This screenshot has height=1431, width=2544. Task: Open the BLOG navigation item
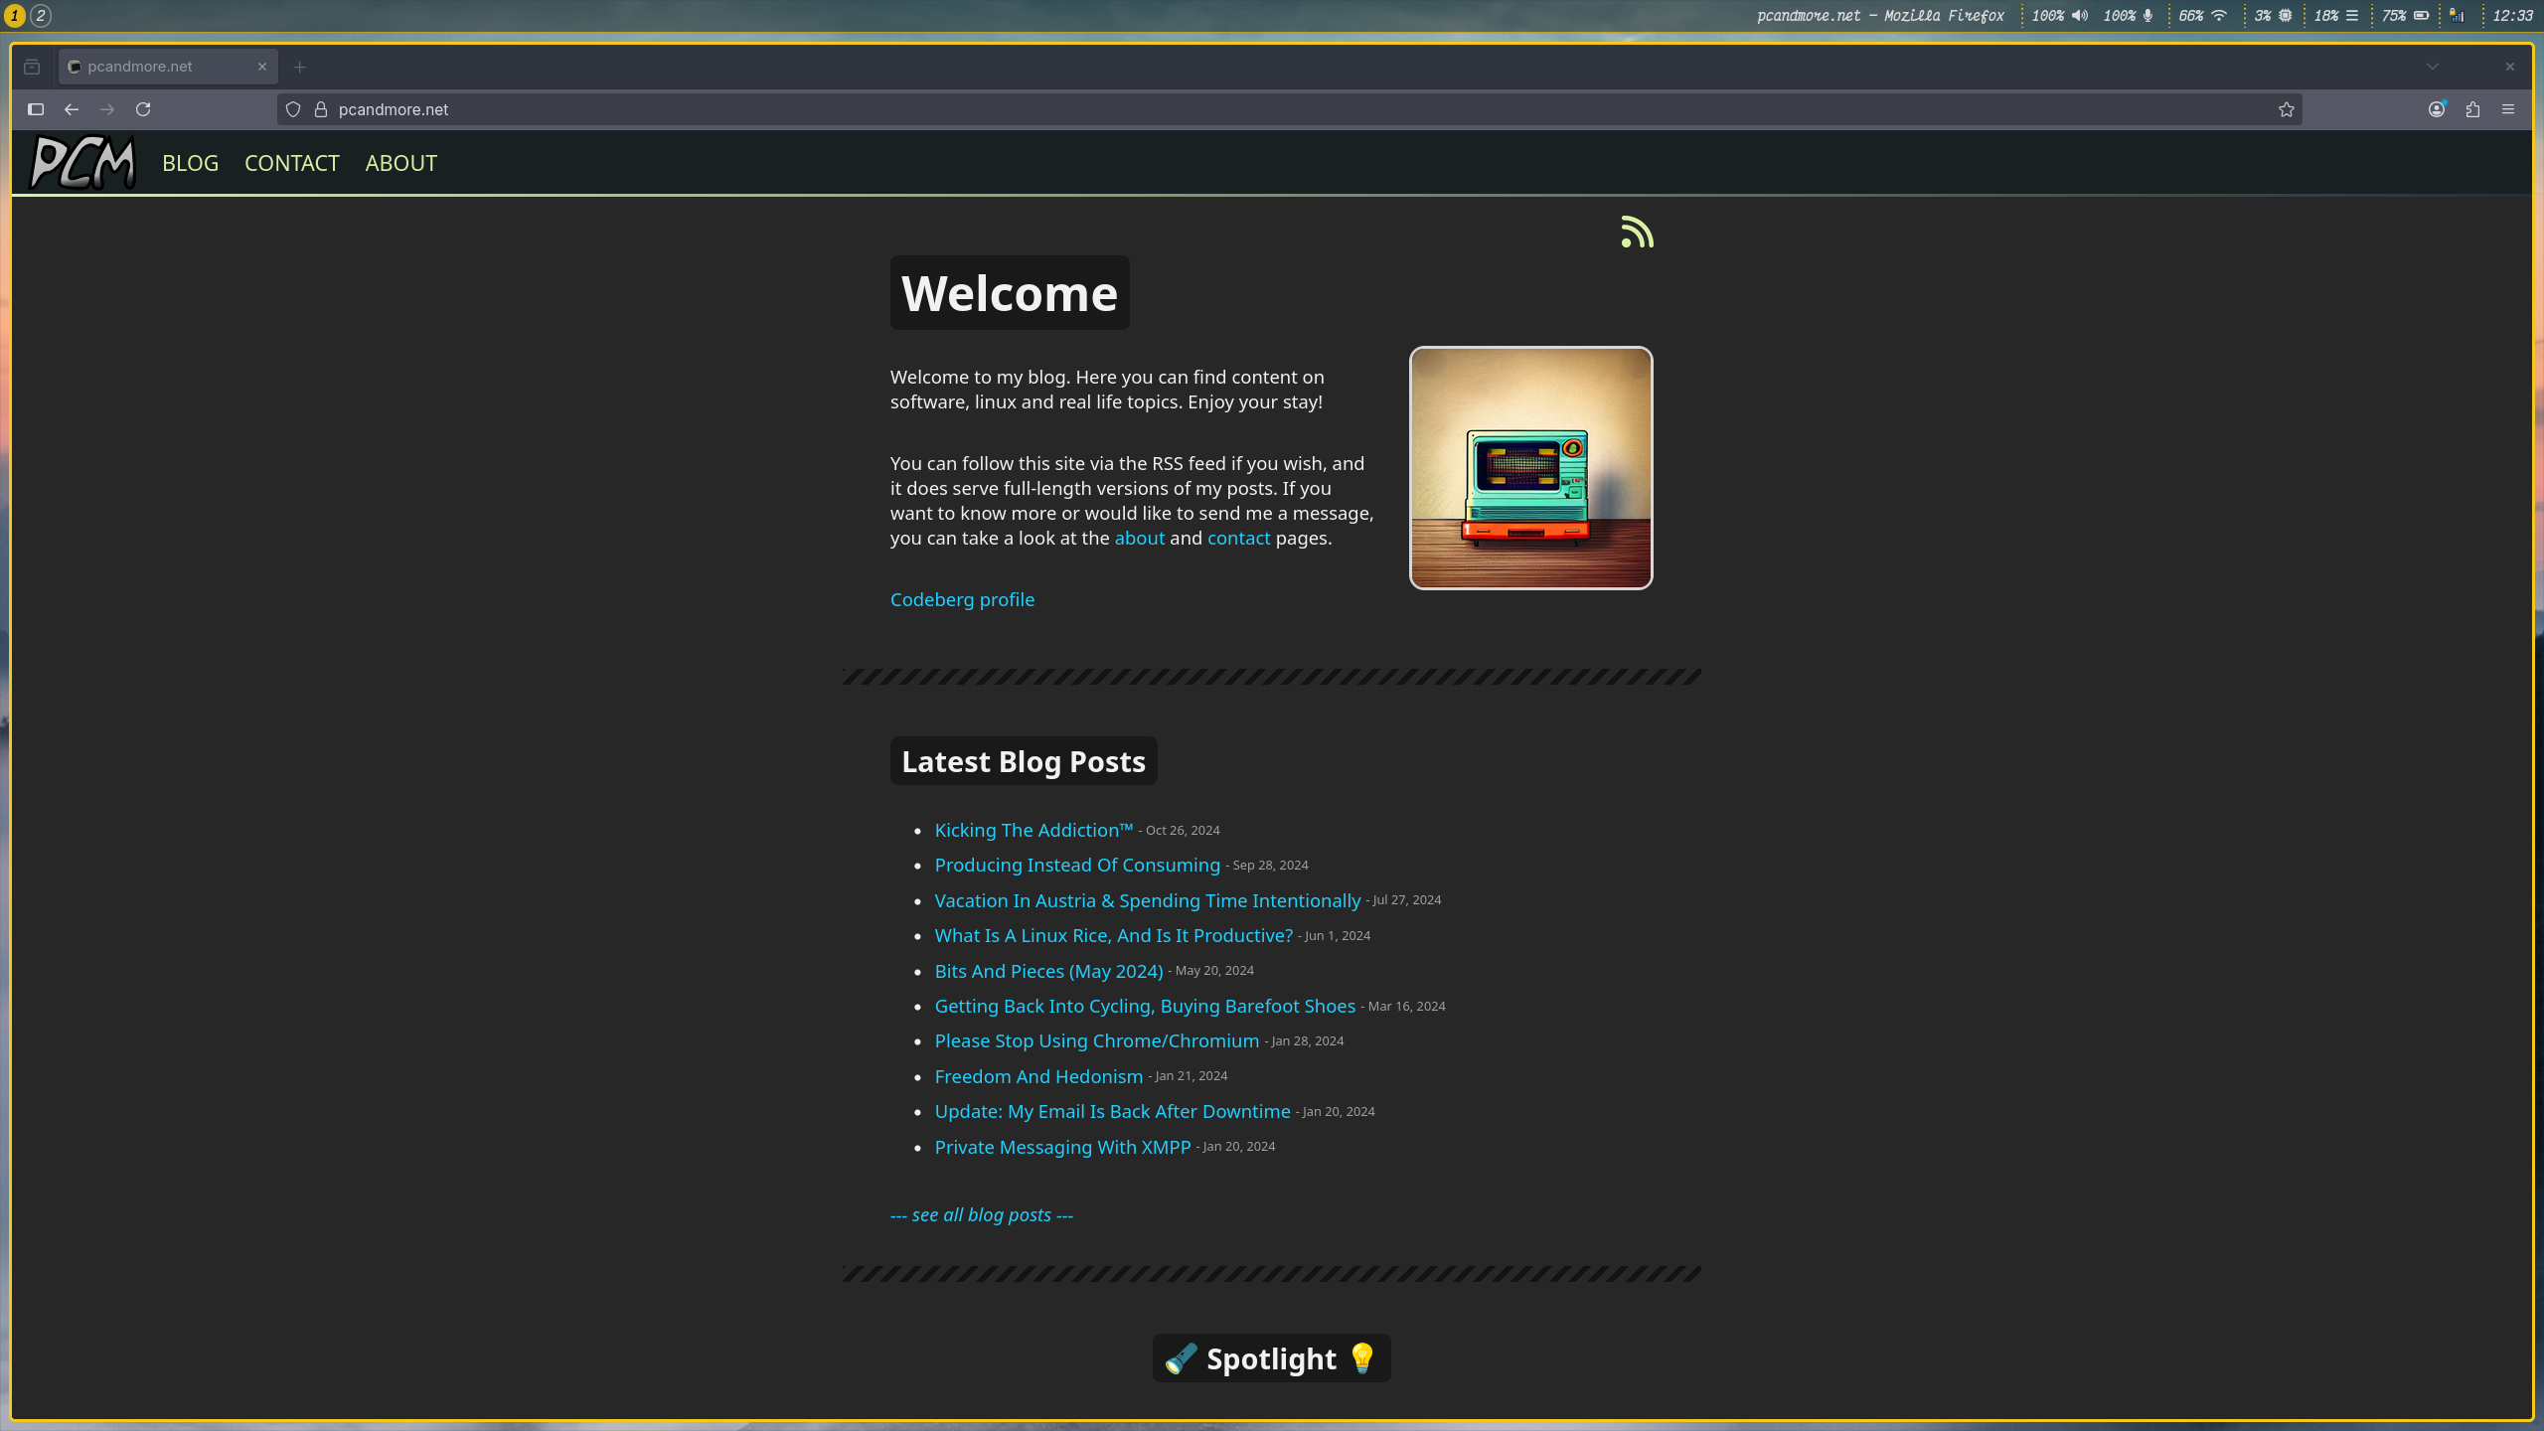point(190,163)
